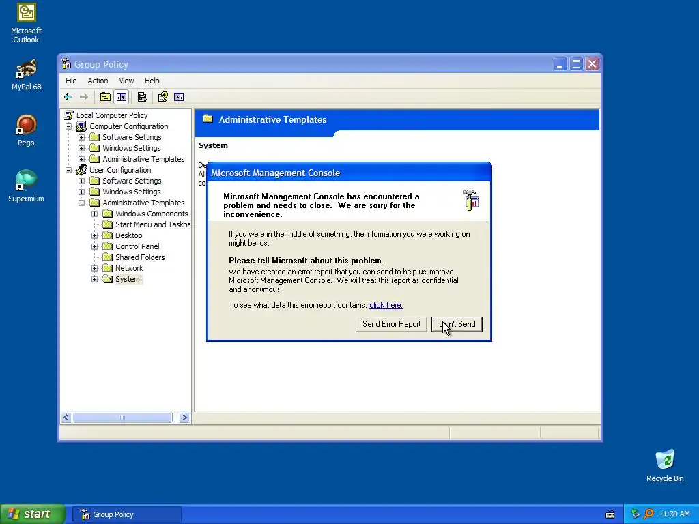699x524 pixels.
Task: Click the Help toolbar icon
Action: click(x=162, y=97)
